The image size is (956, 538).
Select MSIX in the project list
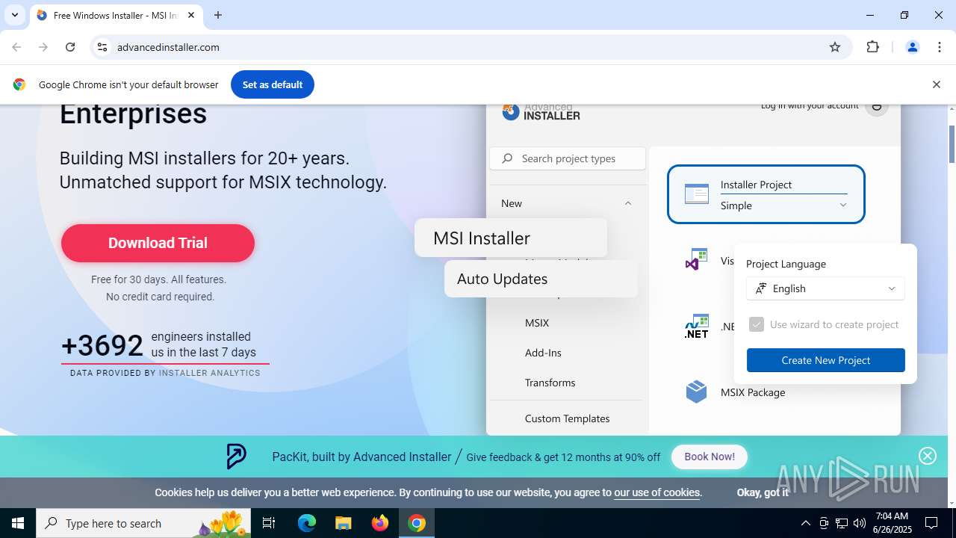pos(537,323)
